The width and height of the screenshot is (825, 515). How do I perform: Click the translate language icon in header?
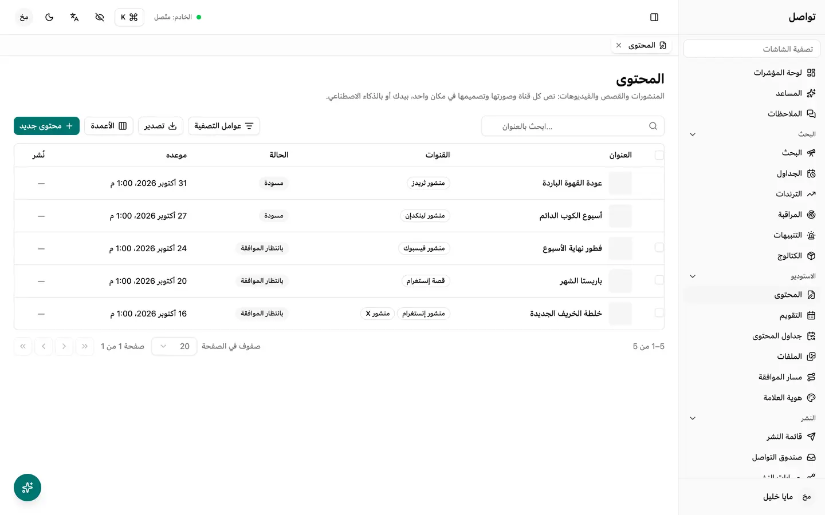(74, 17)
